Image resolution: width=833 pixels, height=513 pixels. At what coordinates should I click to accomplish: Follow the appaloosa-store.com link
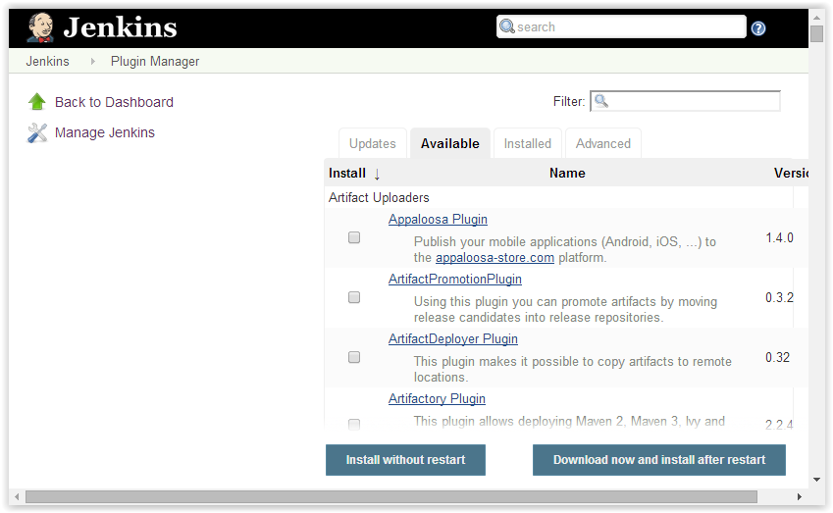tap(495, 258)
